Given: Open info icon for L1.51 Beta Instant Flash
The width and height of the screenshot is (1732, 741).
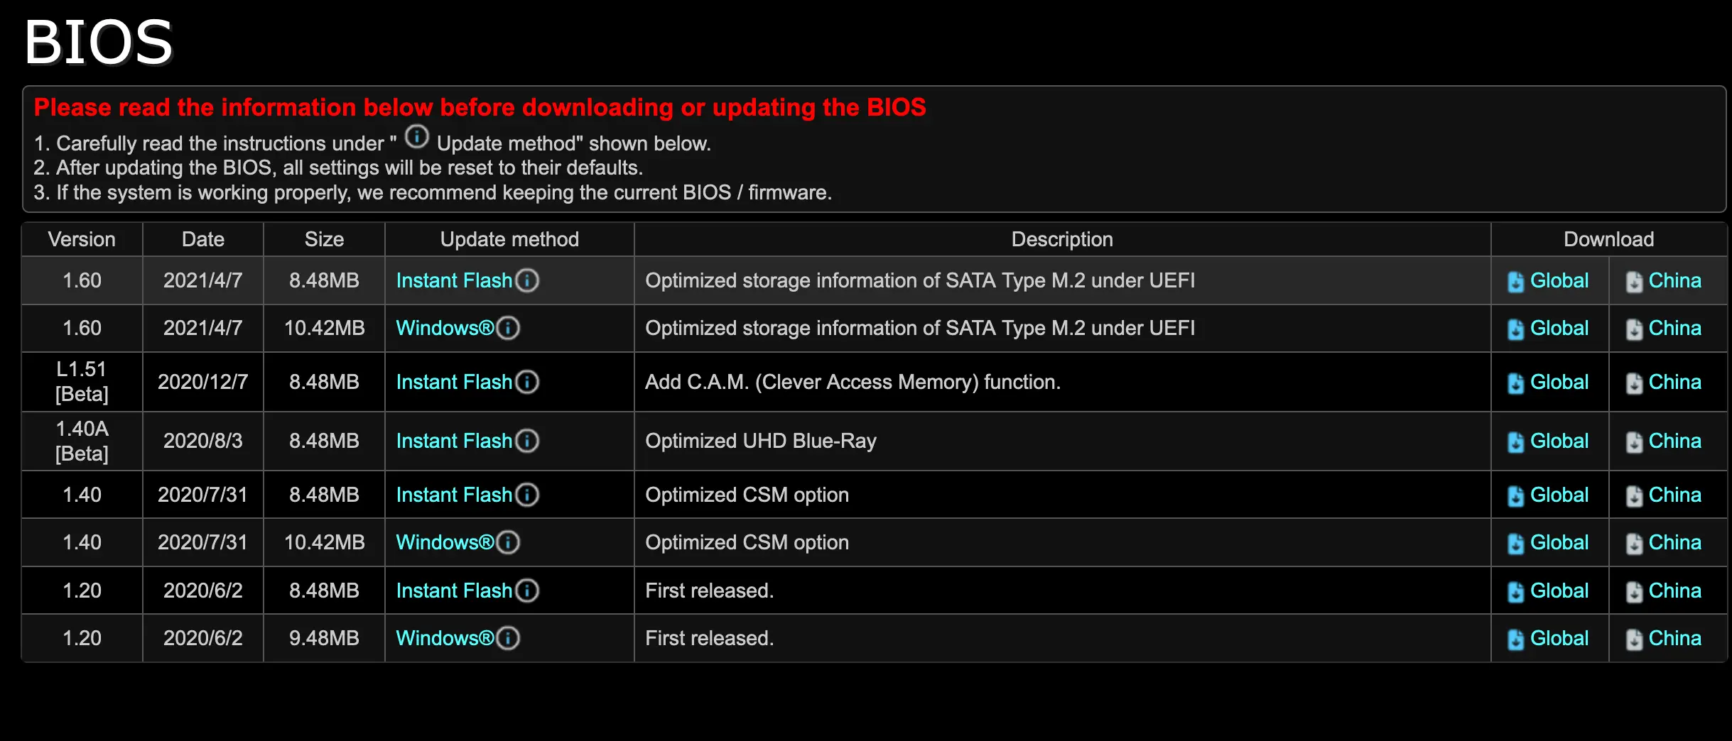Looking at the screenshot, I should click(527, 382).
